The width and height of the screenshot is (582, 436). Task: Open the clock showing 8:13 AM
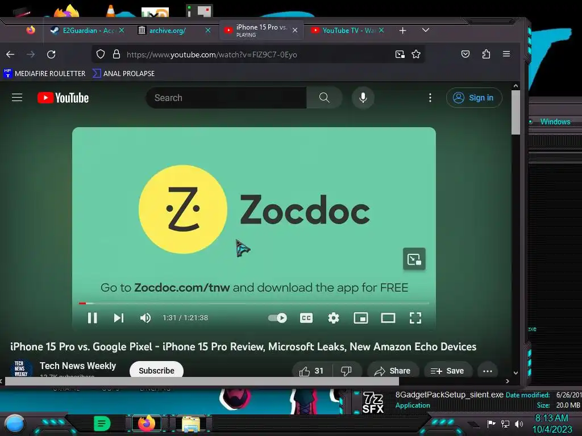click(551, 424)
